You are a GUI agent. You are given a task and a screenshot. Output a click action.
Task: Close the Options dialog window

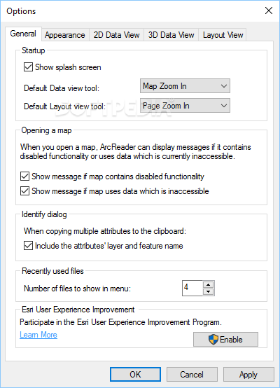[x=269, y=11]
